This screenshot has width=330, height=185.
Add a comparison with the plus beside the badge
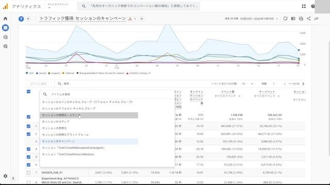click(x=28, y=19)
